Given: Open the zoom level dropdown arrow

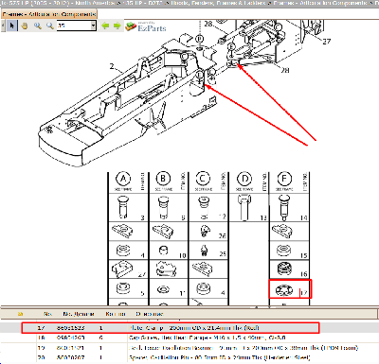Looking at the screenshot, I should tap(93, 26).
